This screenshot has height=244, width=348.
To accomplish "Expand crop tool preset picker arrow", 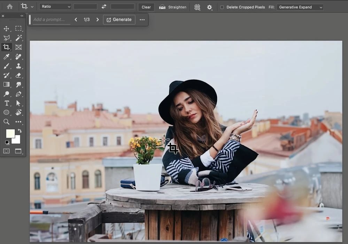I will [32, 7].
